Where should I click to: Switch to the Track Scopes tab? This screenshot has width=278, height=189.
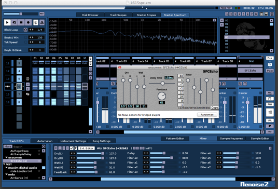[x=118, y=15]
